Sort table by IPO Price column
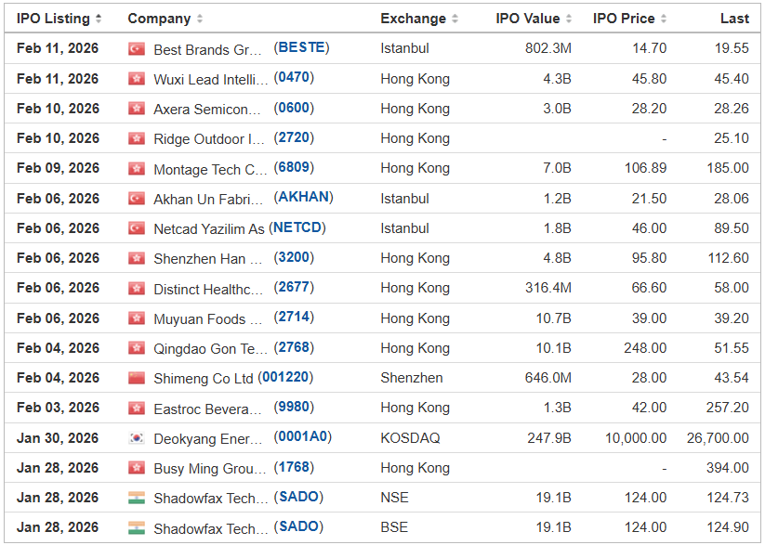The width and height of the screenshot is (765, 545). [x=629, y=19]
